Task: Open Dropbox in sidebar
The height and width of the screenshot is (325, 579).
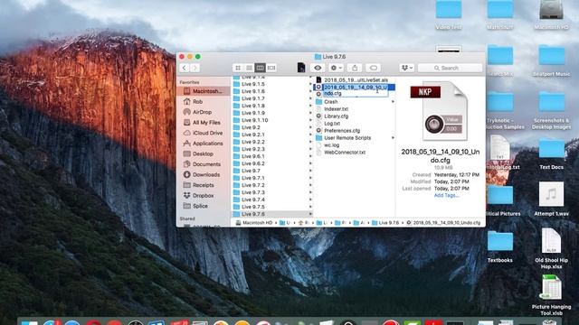Action: coord(204,196)
